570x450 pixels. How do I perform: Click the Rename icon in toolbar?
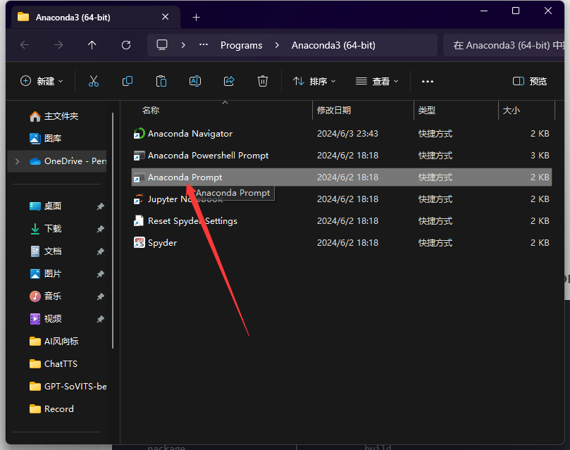click(x=195, y=81)
